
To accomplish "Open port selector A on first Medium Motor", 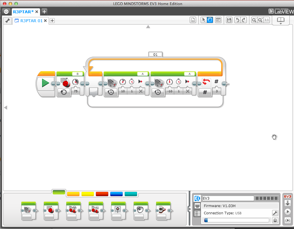I will coord(143,74).
